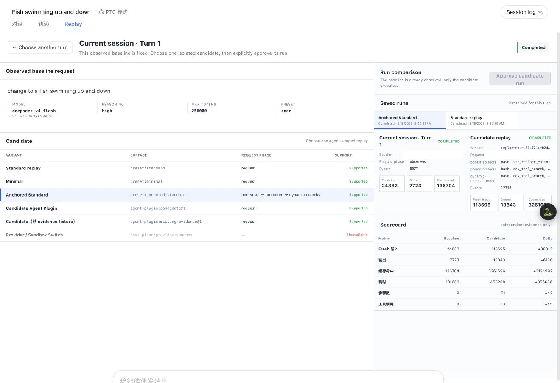
Task: Click the back arrow in Choose another turn
Action: [14, 47]
